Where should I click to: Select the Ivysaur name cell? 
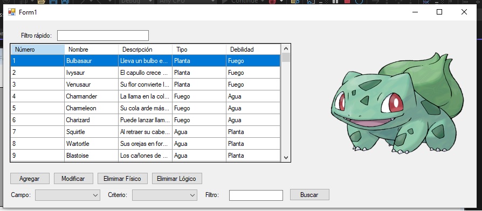(x=91, y=73)
